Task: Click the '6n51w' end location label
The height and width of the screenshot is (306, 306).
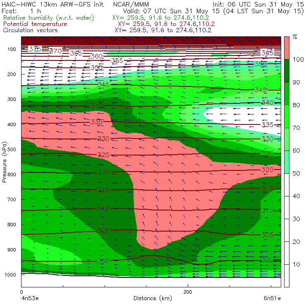Action: coord(272,298)
